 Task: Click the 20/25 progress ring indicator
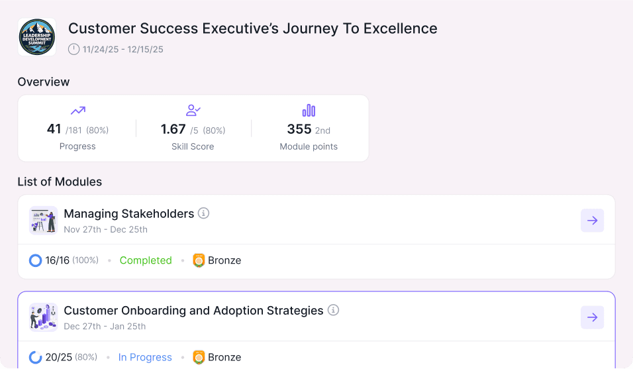coord(36,357)
